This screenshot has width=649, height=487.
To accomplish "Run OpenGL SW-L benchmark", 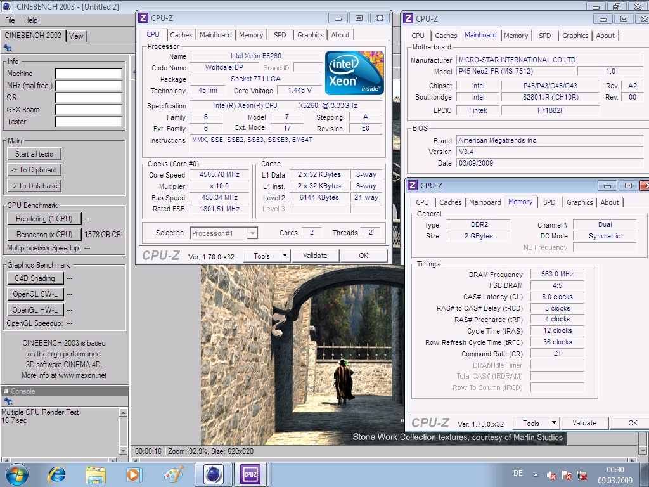I will point(35,294).
